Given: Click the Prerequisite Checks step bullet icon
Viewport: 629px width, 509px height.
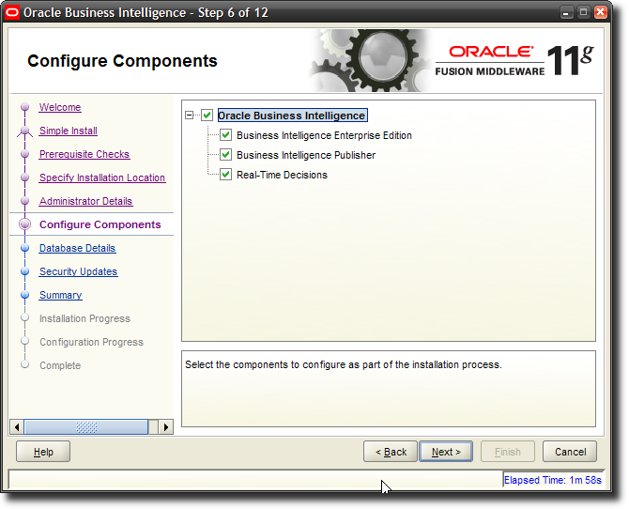Looking at the screenshot, I should point(24,154).
